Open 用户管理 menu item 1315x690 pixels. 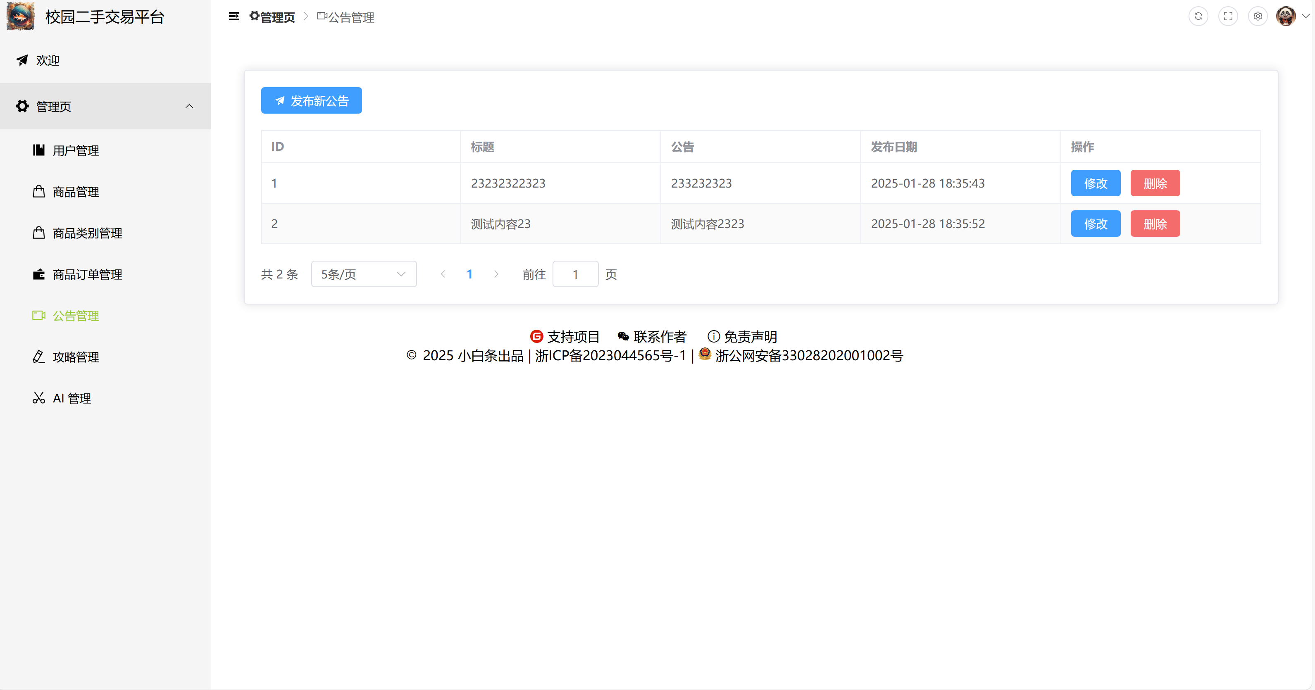coord(76,150)
